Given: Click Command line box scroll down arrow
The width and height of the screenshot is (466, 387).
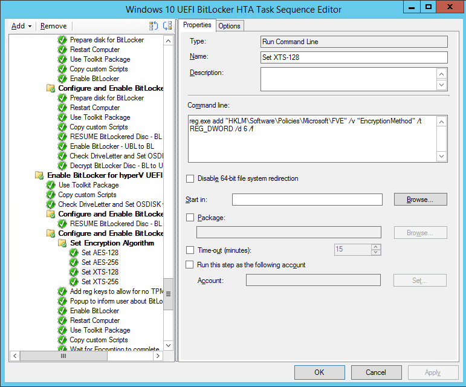Looking at the screenshot, I should [x=442, y=157].
